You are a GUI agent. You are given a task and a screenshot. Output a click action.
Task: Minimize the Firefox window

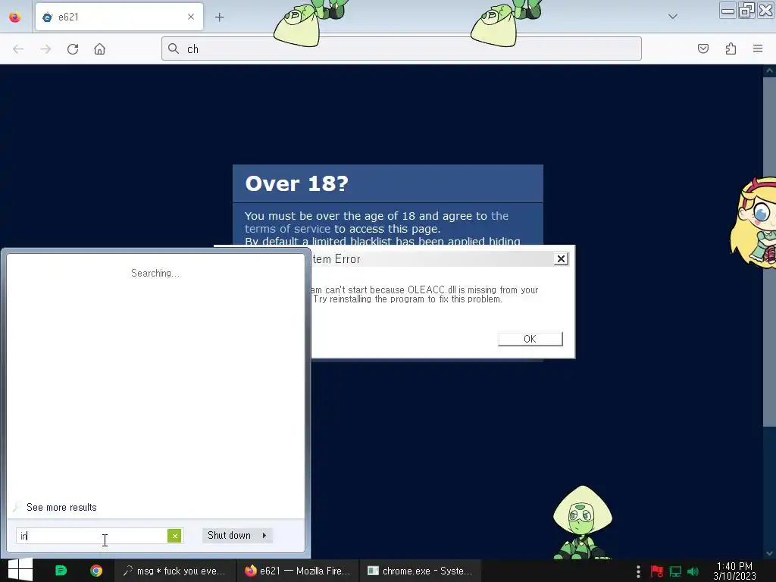coord(727,11)
